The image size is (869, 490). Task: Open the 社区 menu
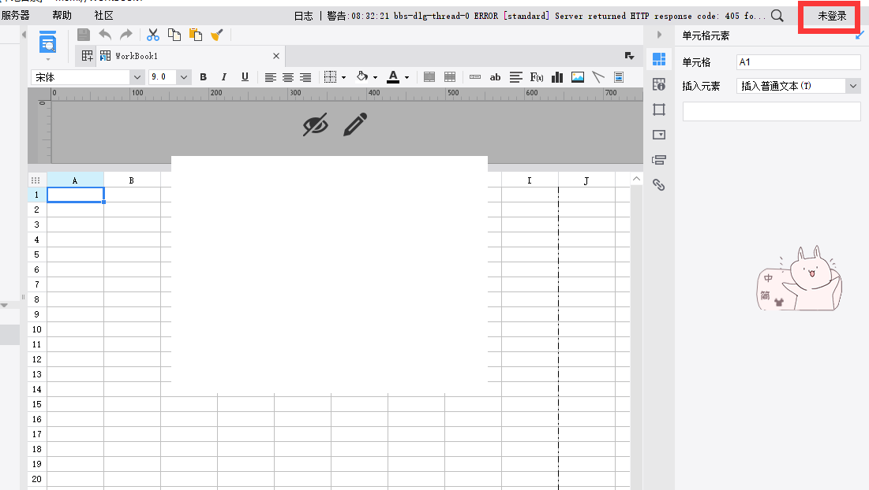coord(103,16)
